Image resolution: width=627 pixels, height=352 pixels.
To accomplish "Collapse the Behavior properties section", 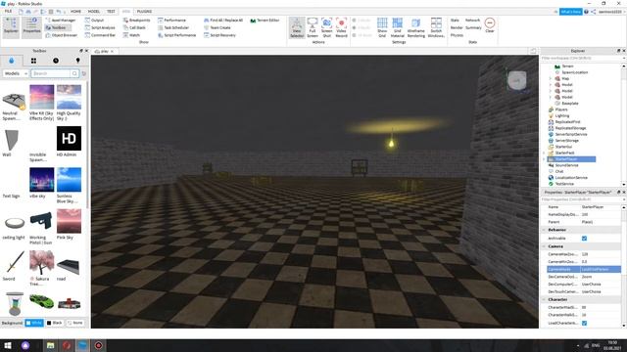I will [x=544, y=230].
